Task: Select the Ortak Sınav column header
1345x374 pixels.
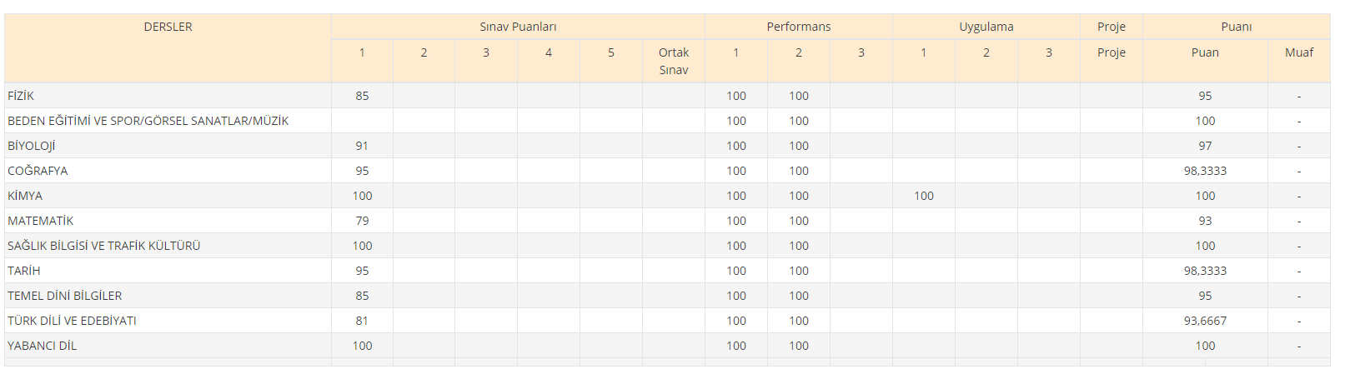Action: pyautogui.click(x=673, y=61)
